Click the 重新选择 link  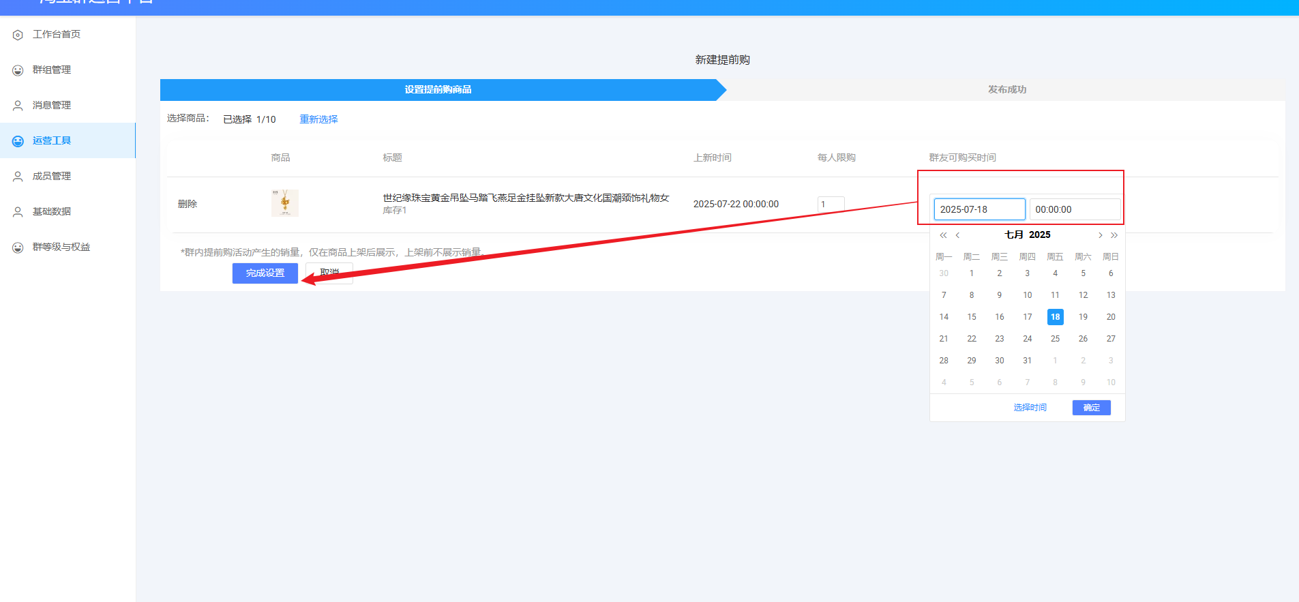318,119
